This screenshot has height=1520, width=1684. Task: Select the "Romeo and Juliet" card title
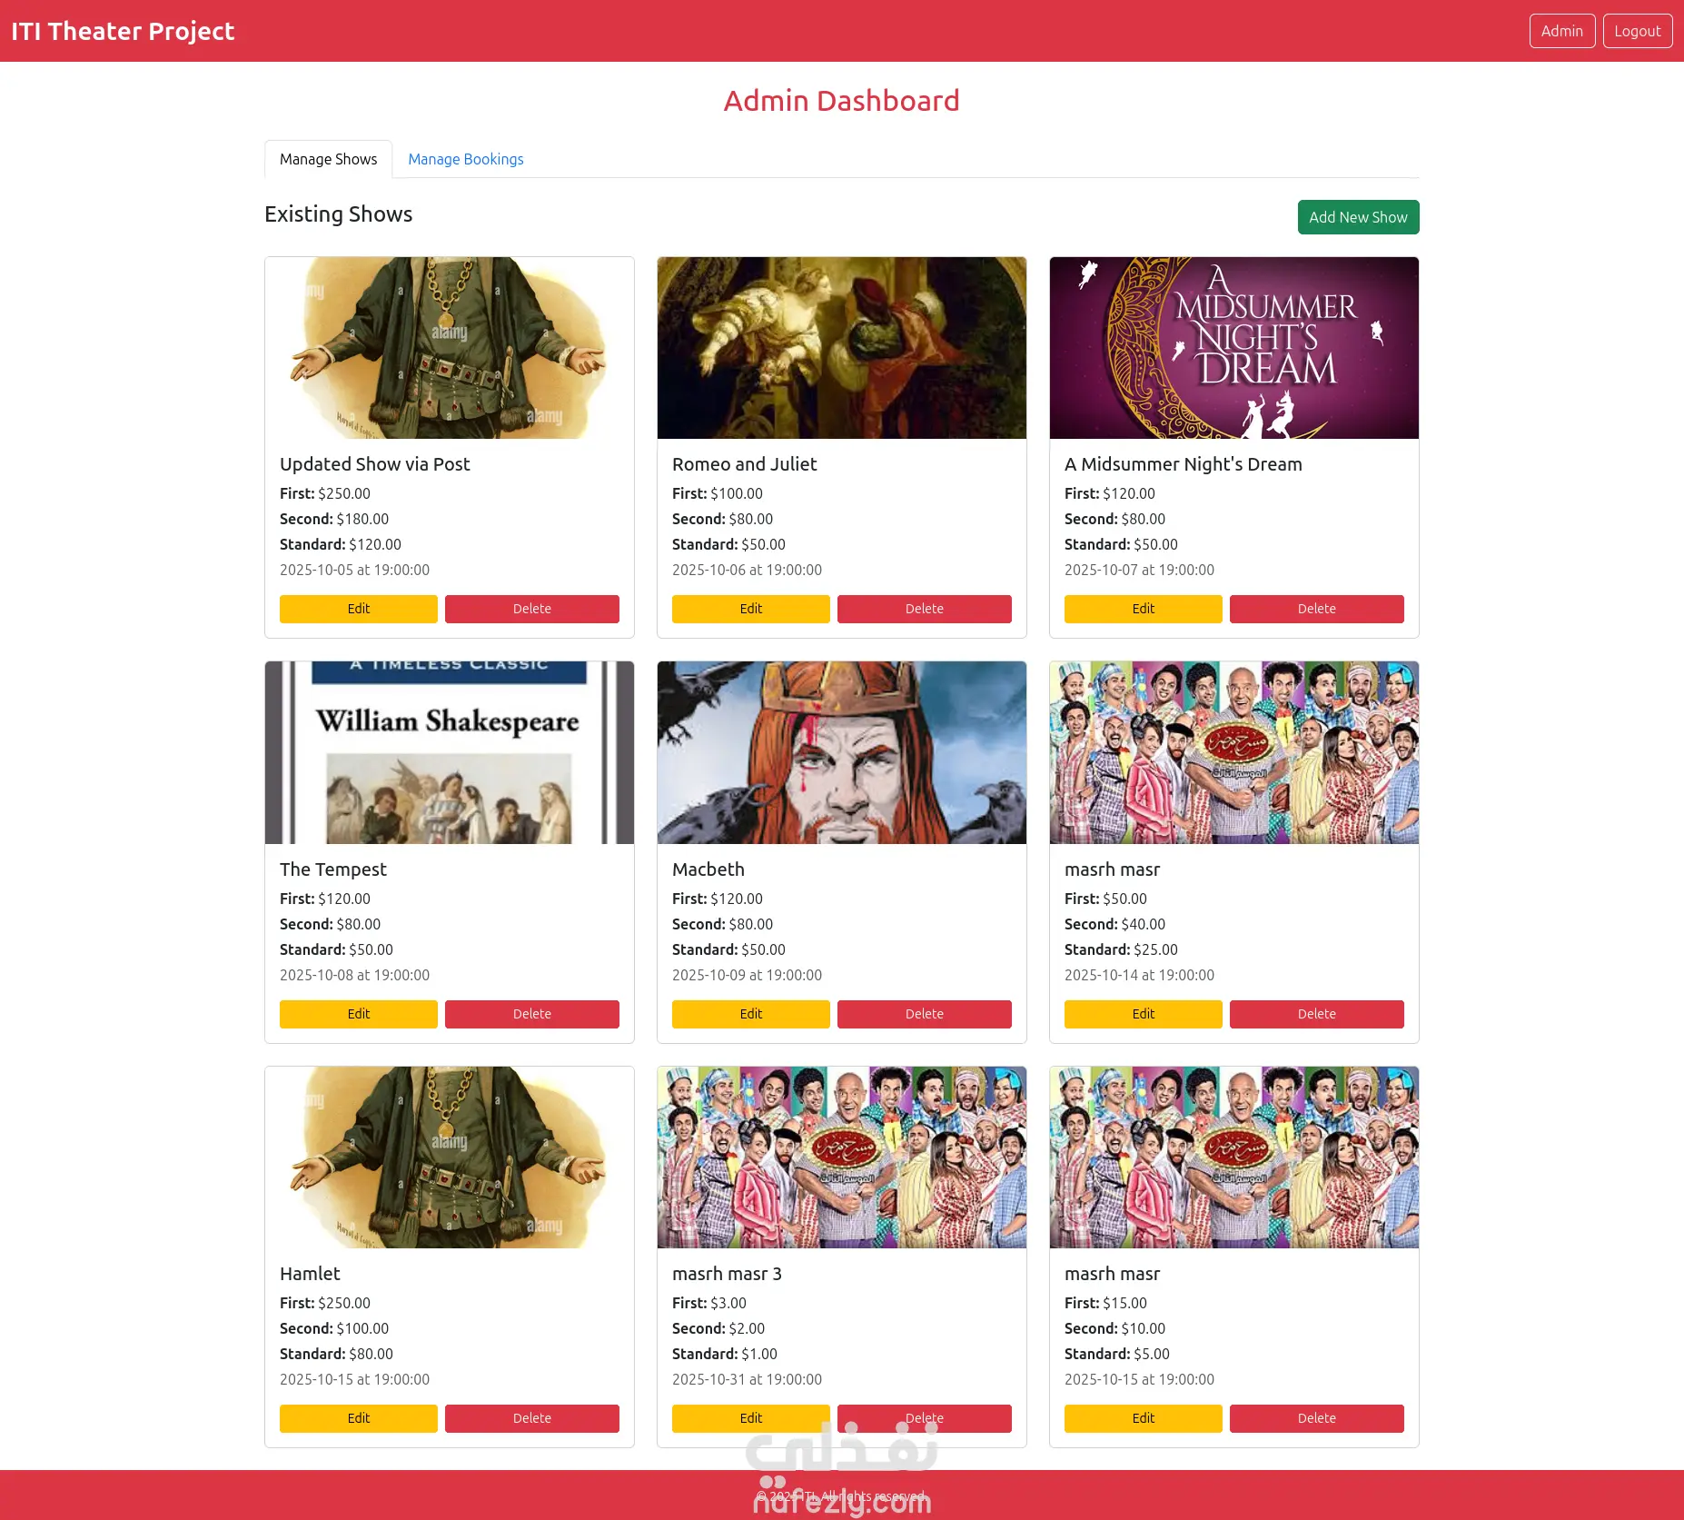(744, 464)
